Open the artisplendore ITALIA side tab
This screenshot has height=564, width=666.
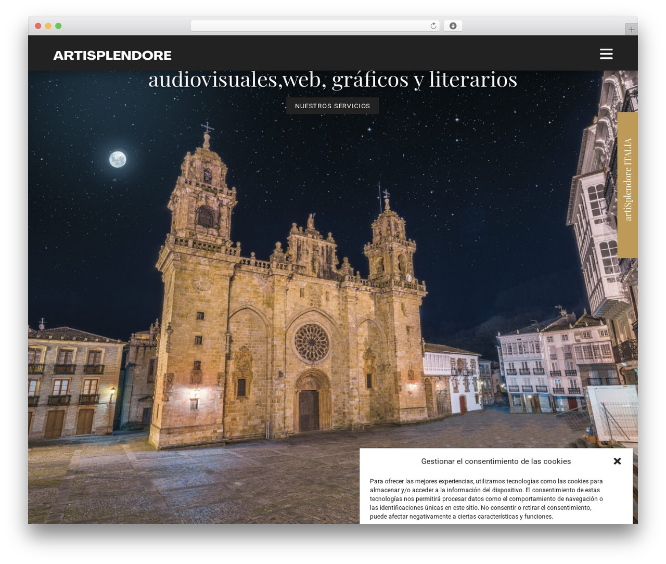click(627, 185)
